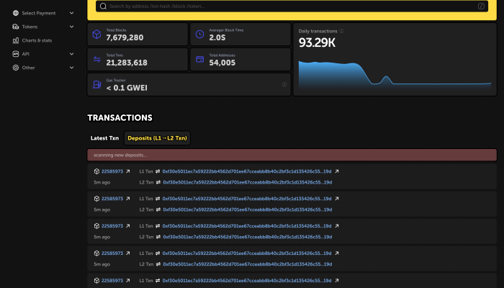The image size is (504, 288).
Task: Click the Other icon in the sidebar
Action: pyautogui.click(x=15, y=68)
